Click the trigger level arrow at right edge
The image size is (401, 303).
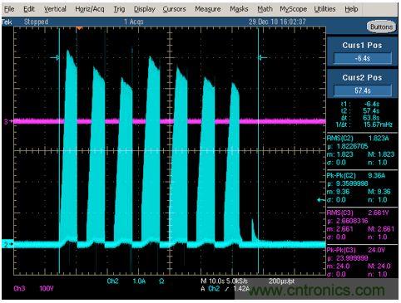click(321, 200)
